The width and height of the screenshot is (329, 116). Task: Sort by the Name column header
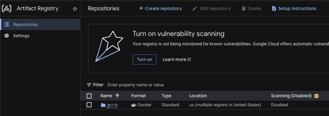click(x=106, y=96)
